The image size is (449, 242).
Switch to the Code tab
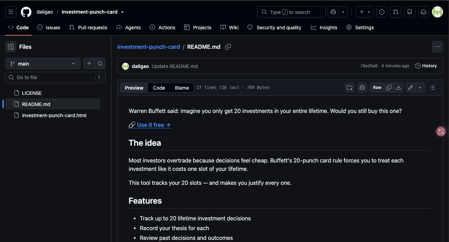click(x=18, y=28)
